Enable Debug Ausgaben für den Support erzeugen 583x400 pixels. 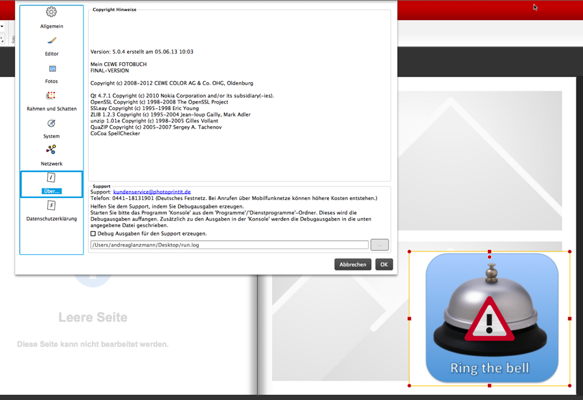[93, 234]
